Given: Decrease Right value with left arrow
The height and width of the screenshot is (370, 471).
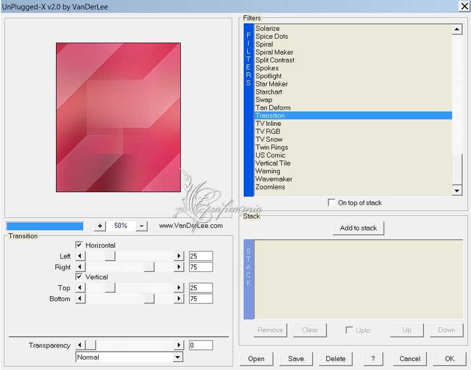Looking at the screenshot, I should (x=80, y=266).
